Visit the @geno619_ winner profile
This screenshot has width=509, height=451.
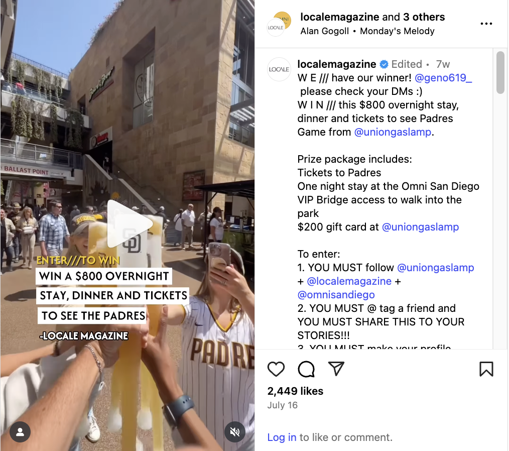point(443,78)
